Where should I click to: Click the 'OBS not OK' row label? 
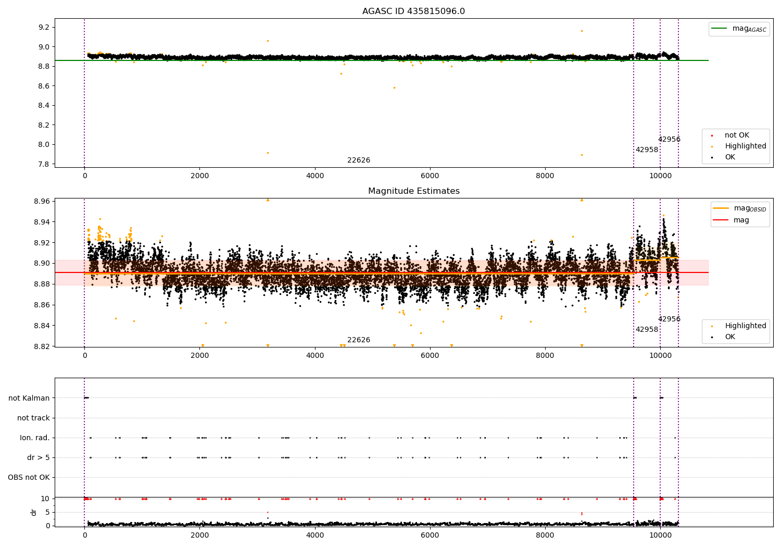click(x=29, y=477)
